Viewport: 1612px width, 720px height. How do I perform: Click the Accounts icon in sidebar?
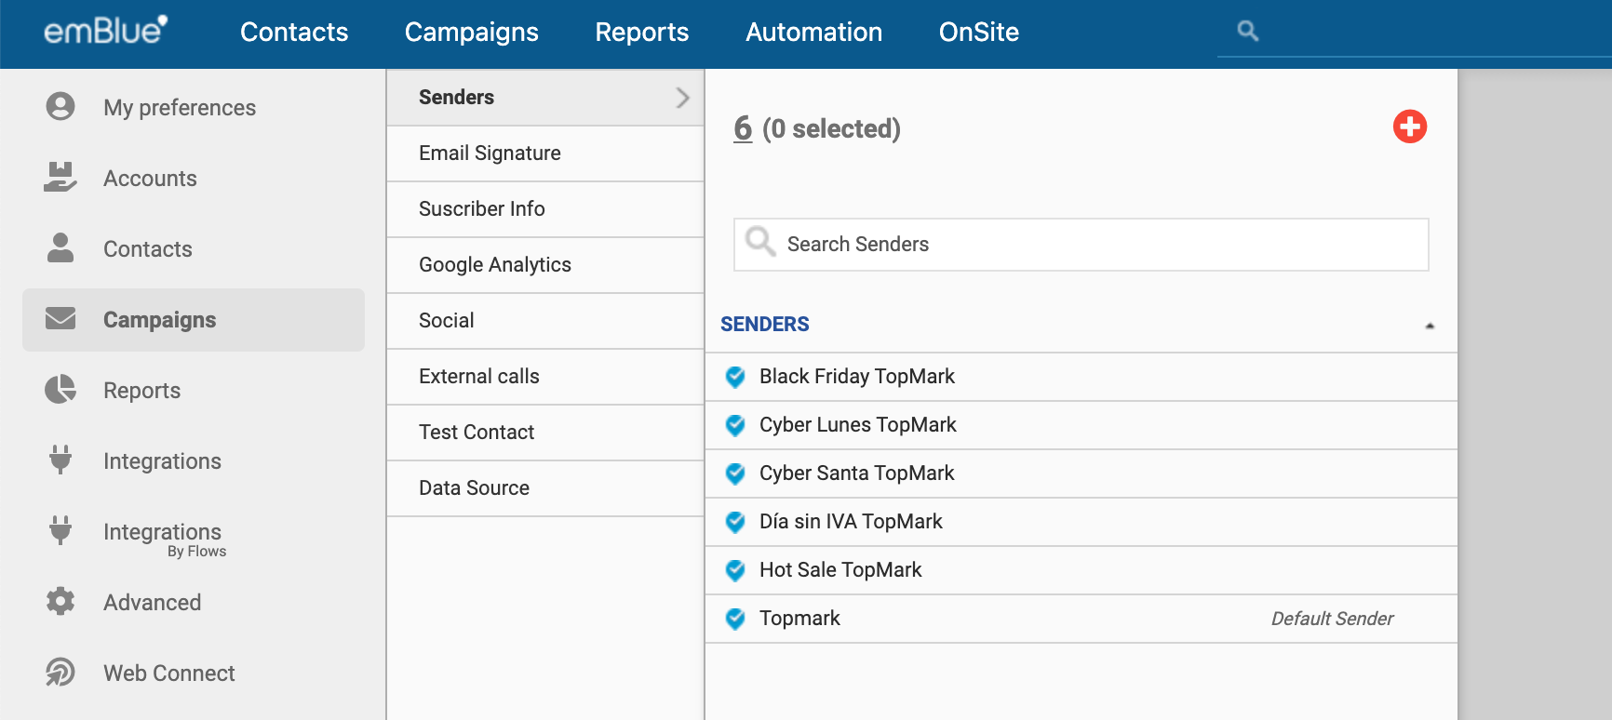point(60,178)
